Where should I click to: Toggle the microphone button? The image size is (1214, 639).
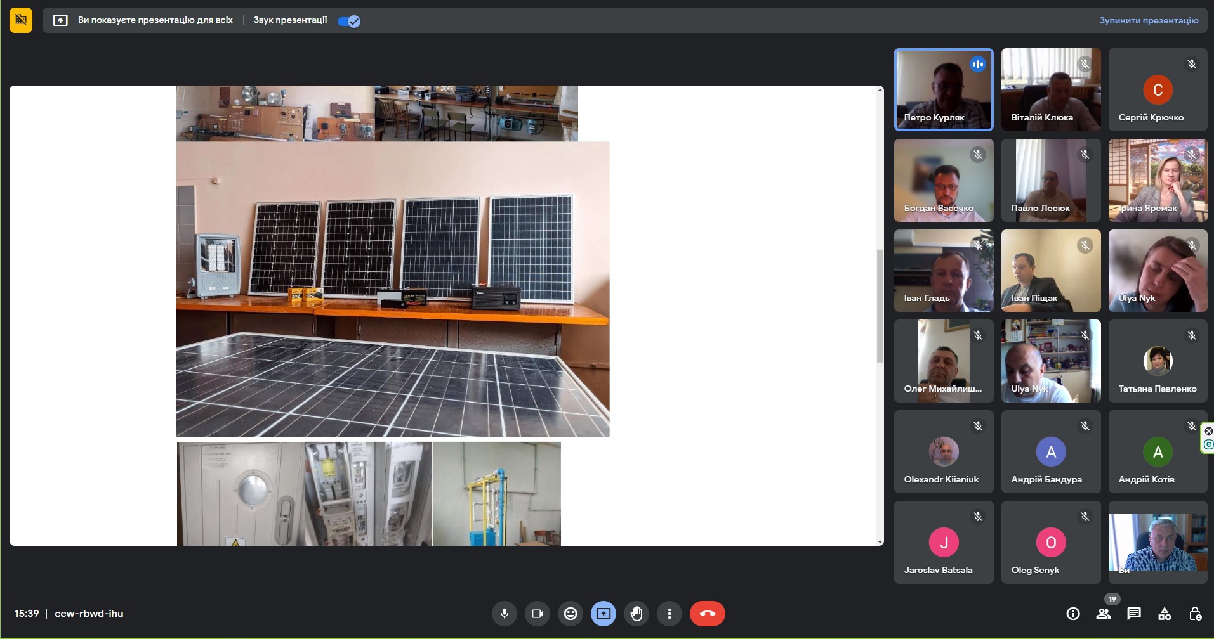[504, 614]
